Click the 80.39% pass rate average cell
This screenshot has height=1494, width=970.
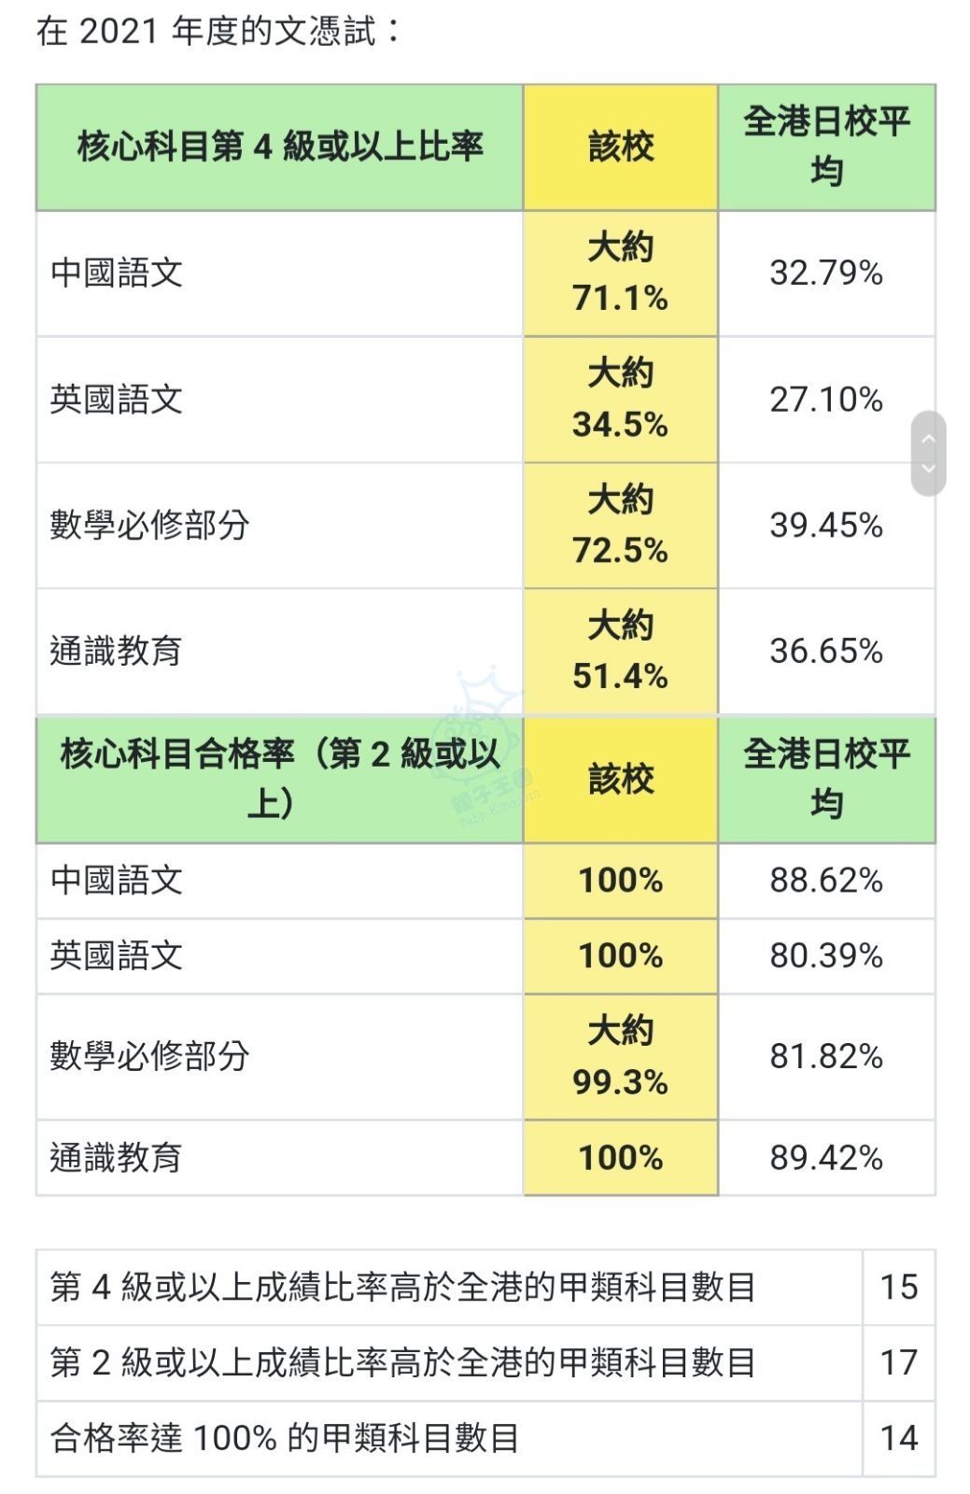[x=826, y=955]
